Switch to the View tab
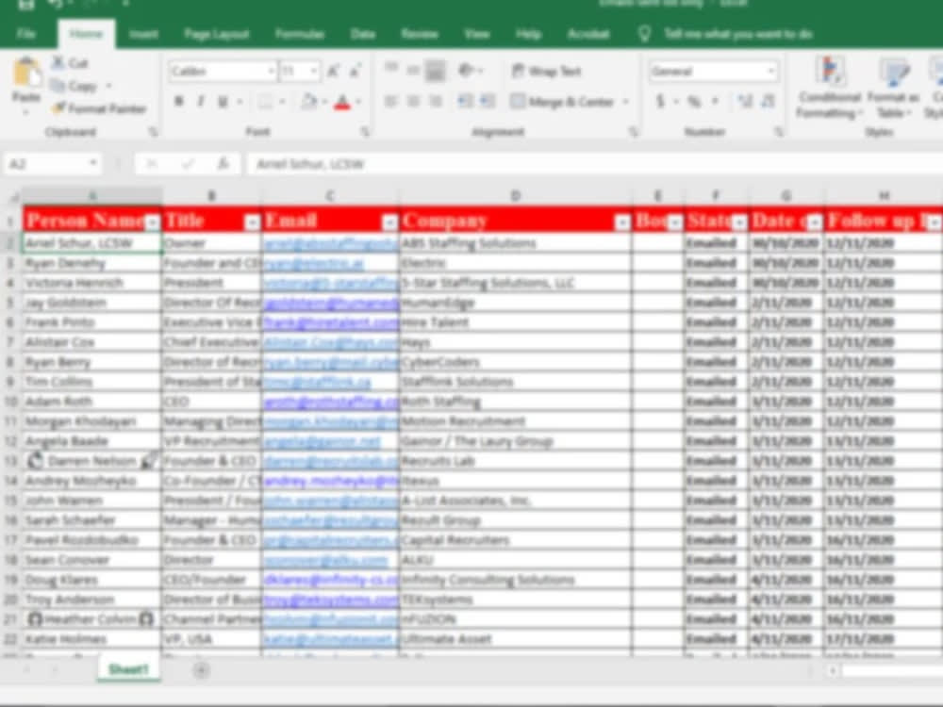The width and height of the screenshot is (943, 707). [x=476, y=34]
